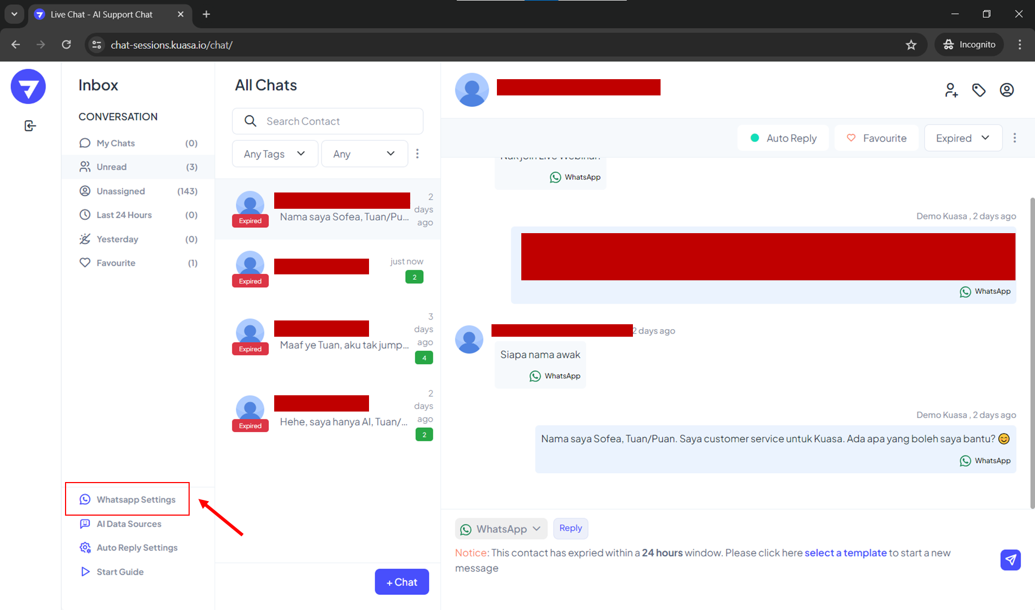Image resolution: width=1035 pixels, height=610 pixels.
Task: Open the three-dot menu beside chat filters
Action: click(417, 154)
